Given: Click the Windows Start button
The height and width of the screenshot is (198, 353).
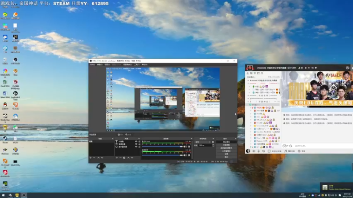Looking at the screenshot, I should point(3,195).
